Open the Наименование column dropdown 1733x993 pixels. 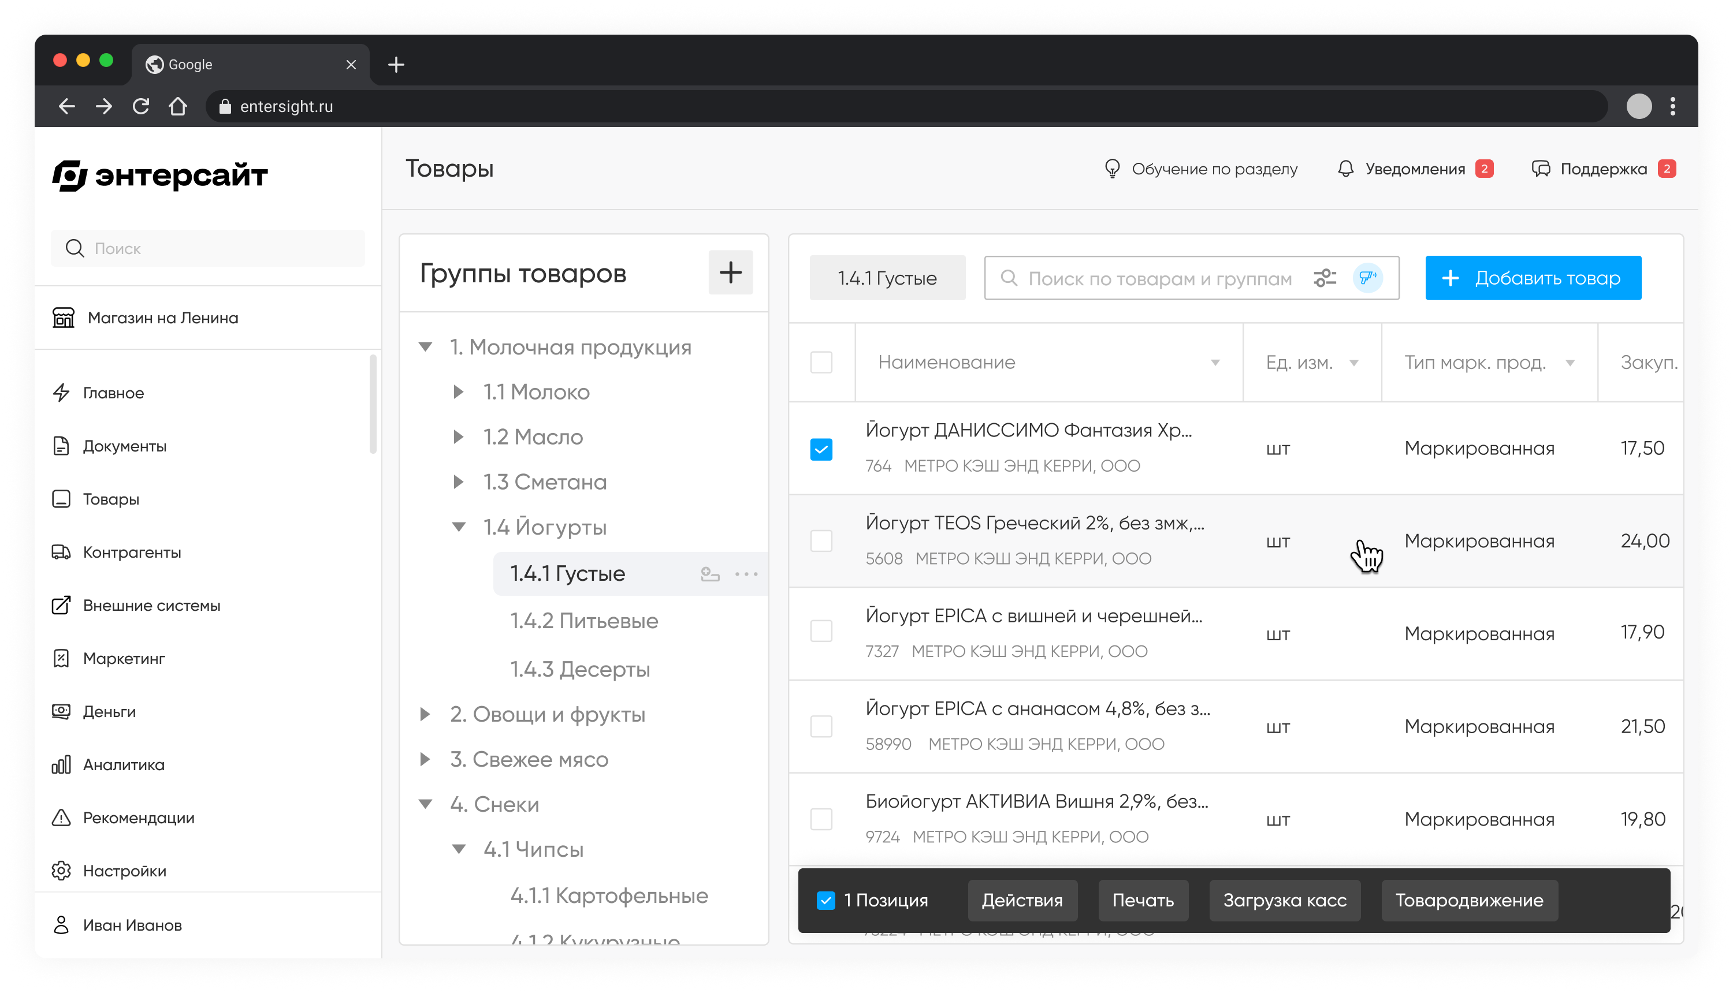coord(1215,363)
